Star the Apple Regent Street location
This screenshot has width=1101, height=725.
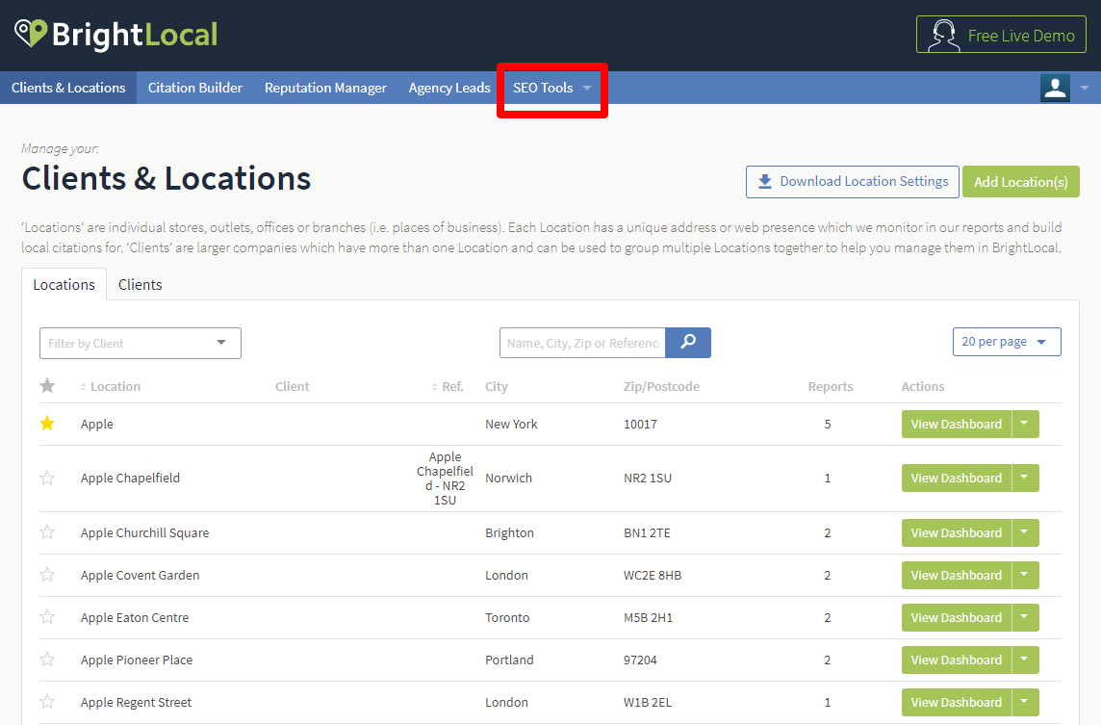point(47,701)
